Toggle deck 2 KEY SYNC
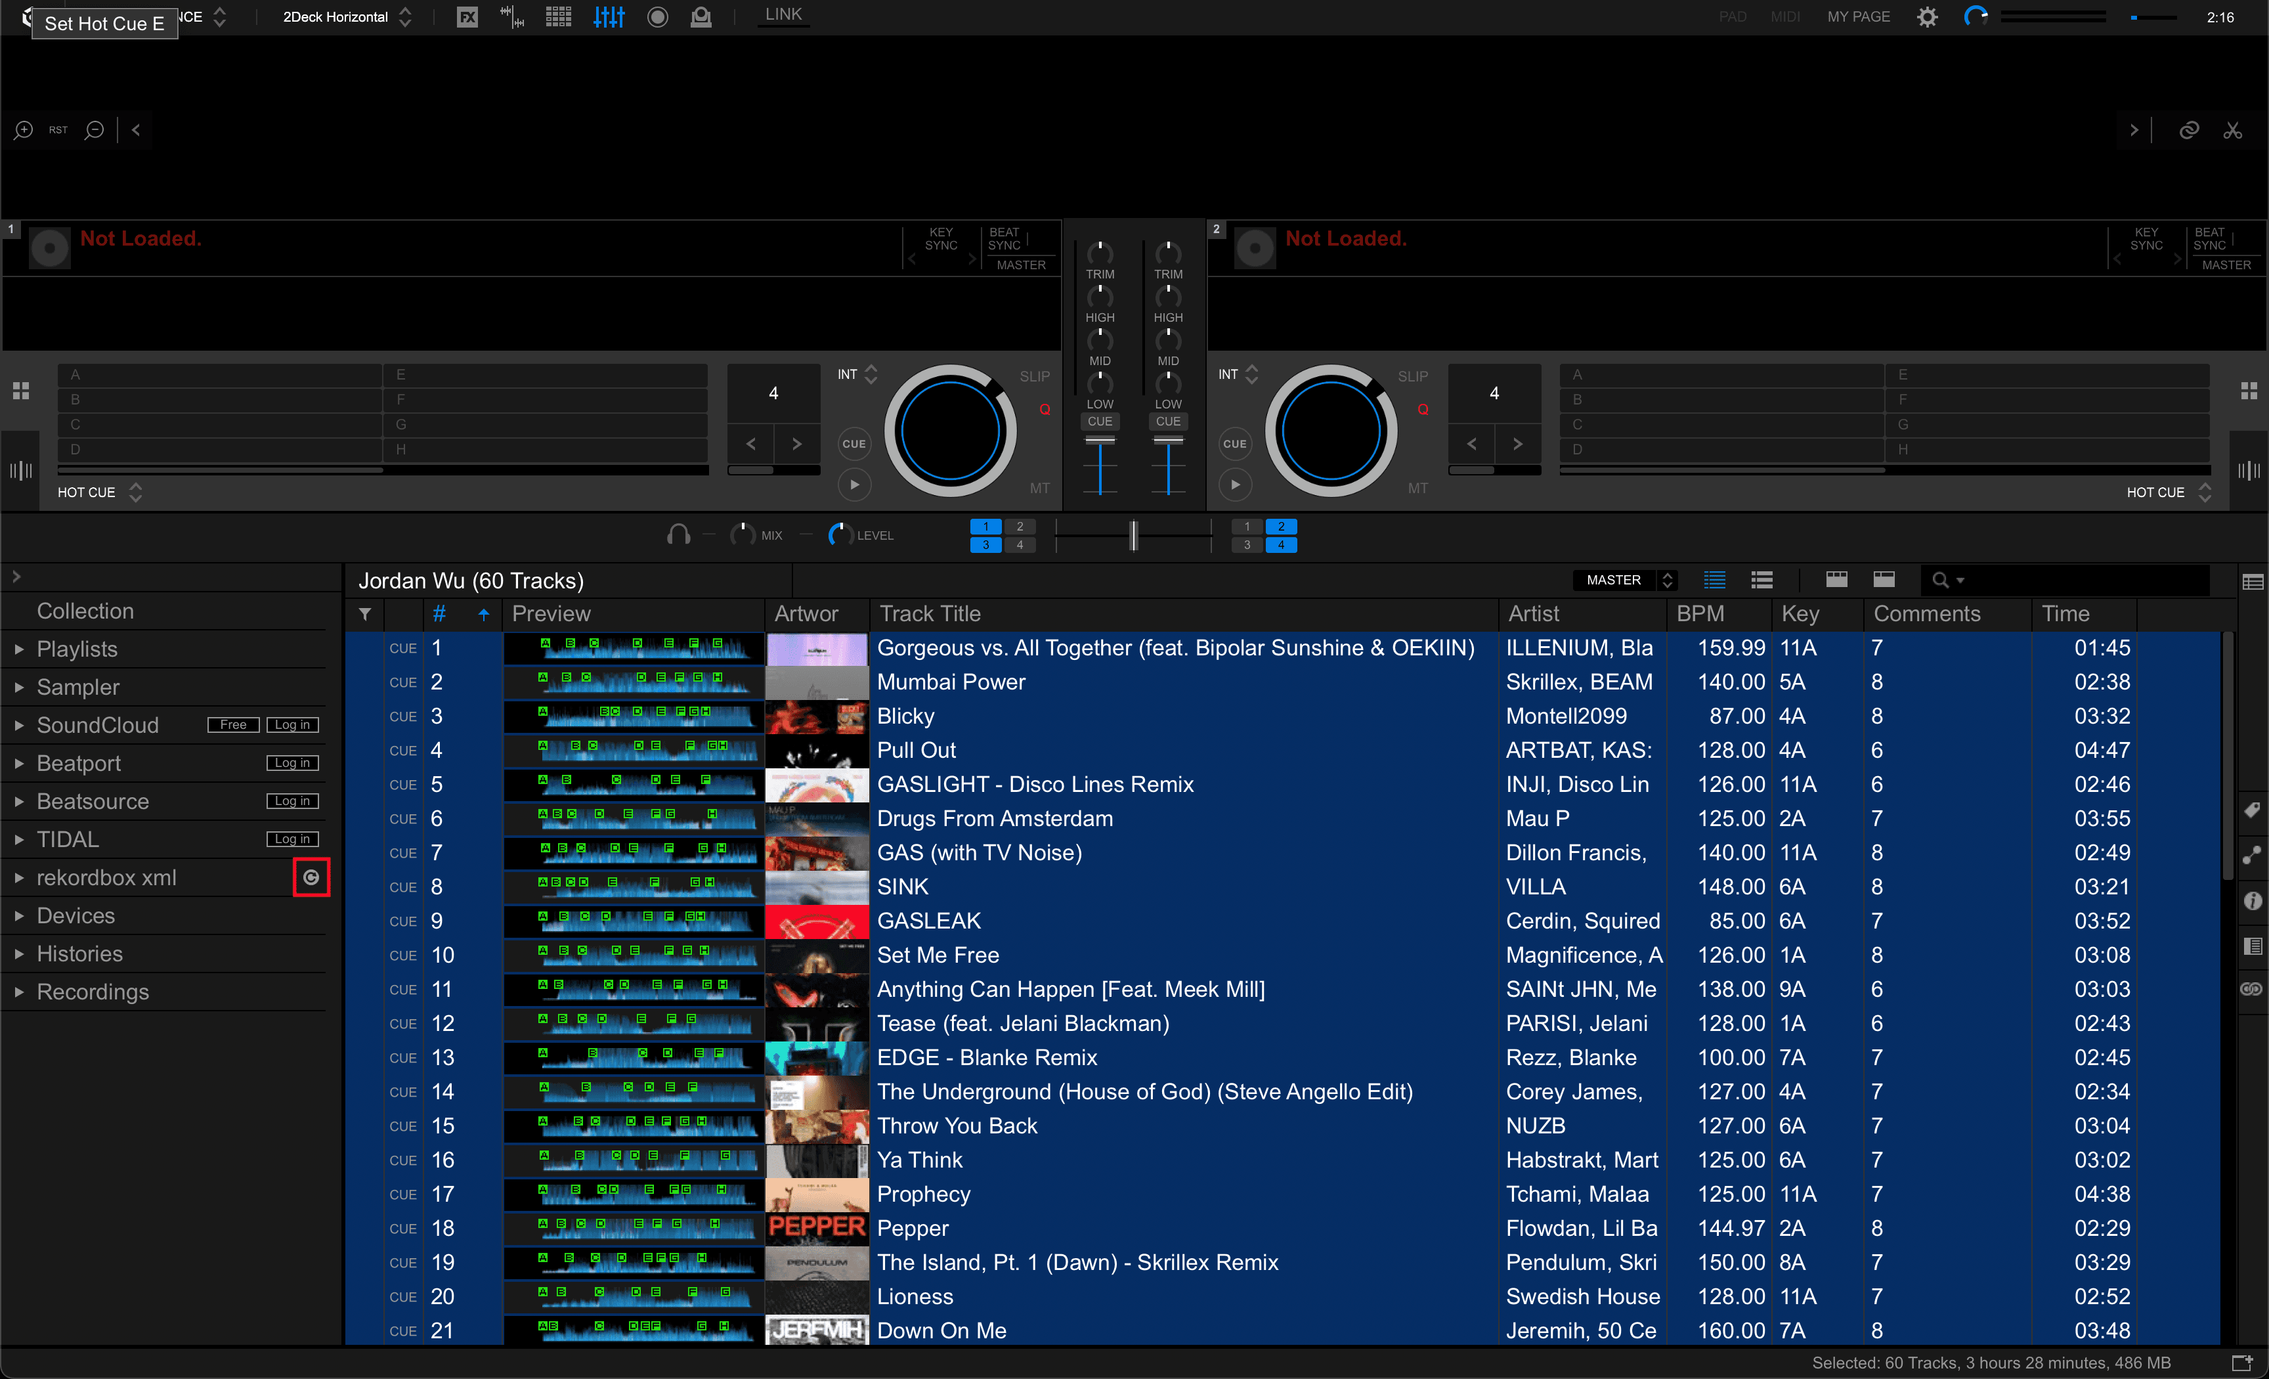This screenshot has width=2269, height=1379. pyautogui.click(x=2146, y=238)
